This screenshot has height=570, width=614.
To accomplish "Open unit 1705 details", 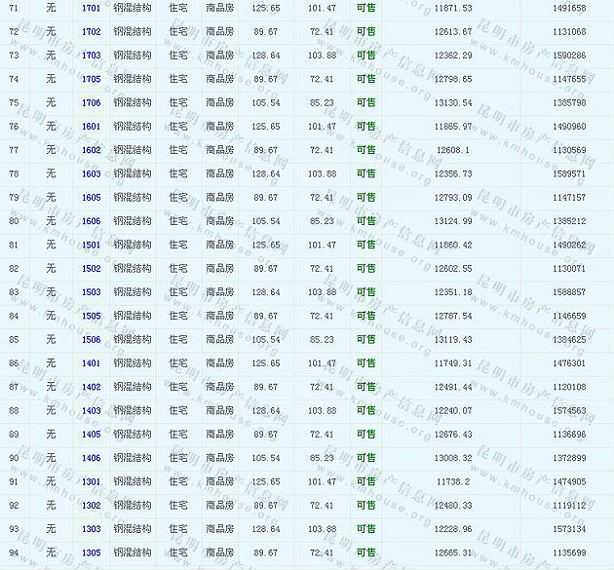I will (91, 79).
